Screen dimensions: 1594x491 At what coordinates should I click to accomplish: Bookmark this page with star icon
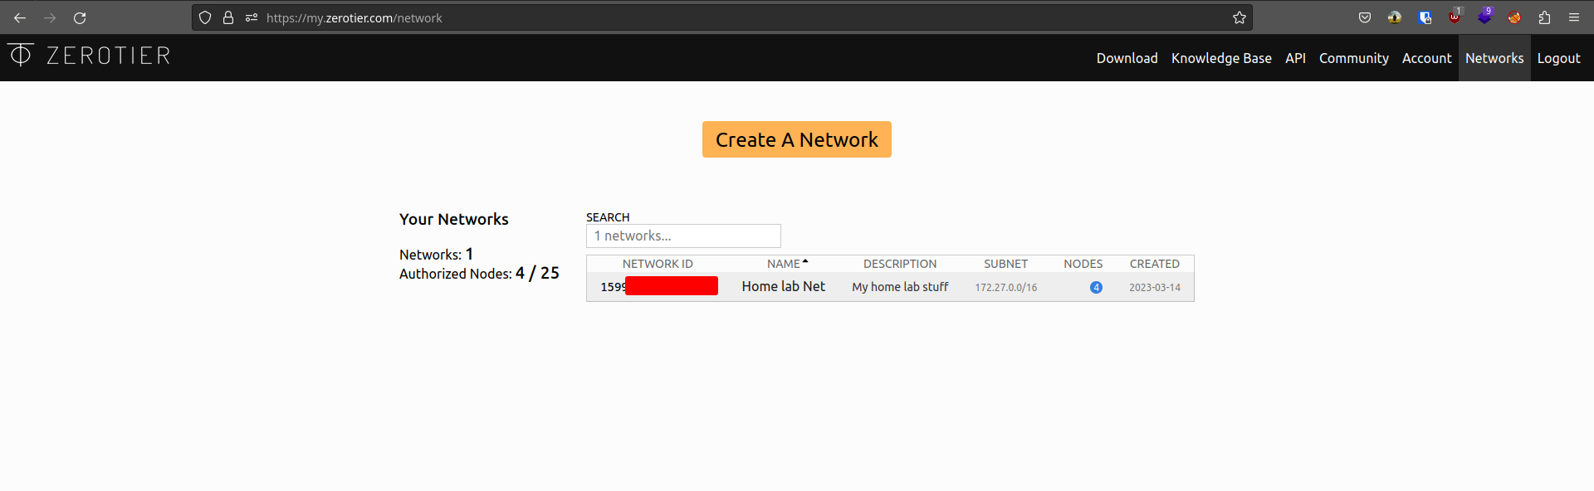[1240, 17]
